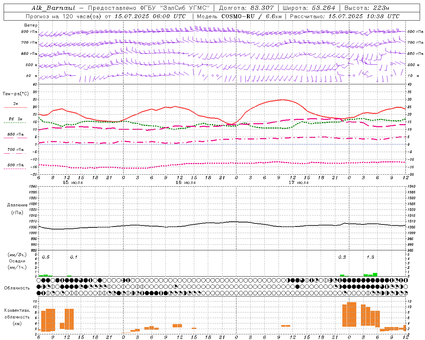Click the "500 гПа" temperature legend label
425x340 pixels.
(x=16, y=165)
